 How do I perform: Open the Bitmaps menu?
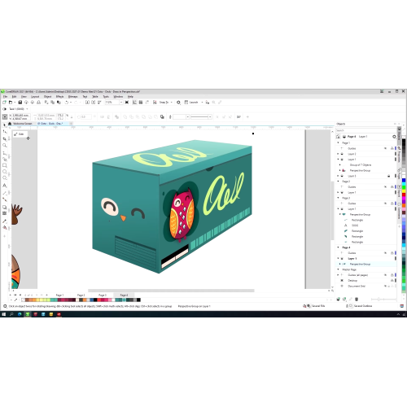coord(72,97)
